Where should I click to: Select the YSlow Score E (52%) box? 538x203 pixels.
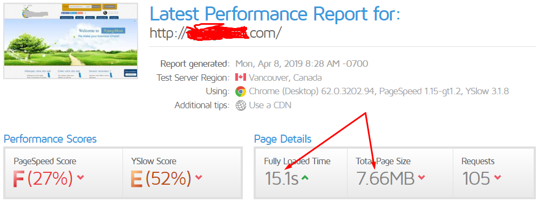[182, 173]
